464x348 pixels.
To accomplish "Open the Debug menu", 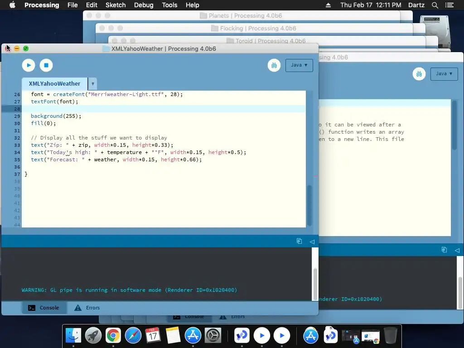I will [144, 5].
